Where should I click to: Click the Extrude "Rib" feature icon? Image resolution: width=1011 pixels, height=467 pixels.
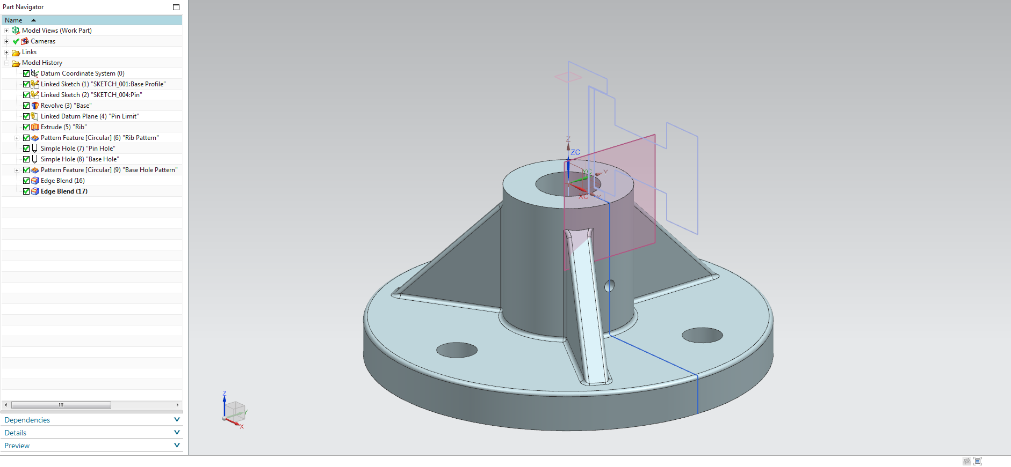coord(35,127)
